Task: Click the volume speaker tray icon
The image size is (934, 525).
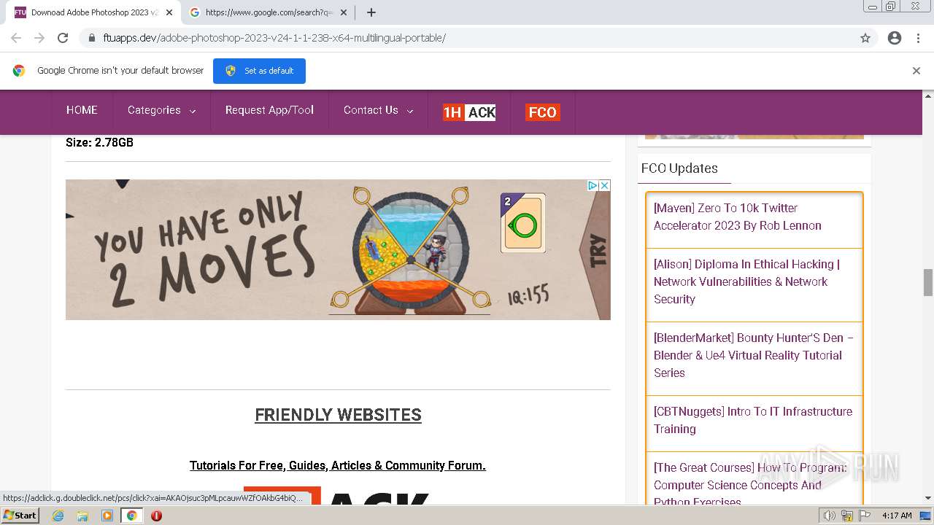Action: (830, 516)
